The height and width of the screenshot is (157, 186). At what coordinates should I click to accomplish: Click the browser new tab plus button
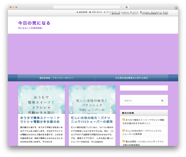176,8
